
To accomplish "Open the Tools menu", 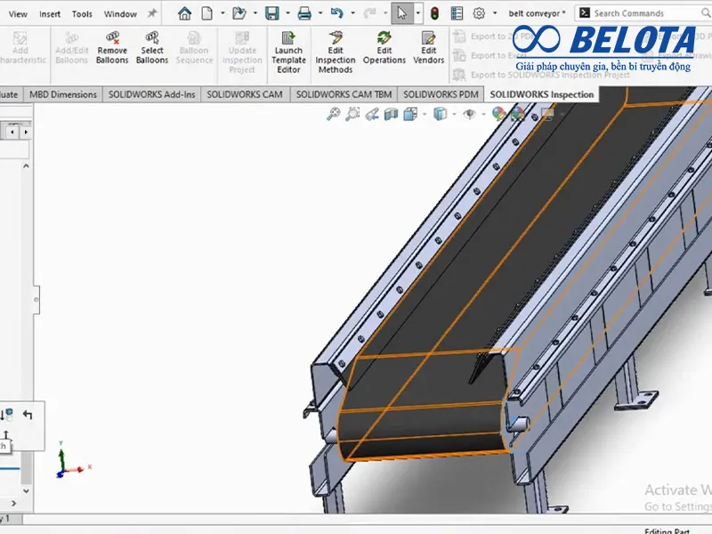I will click(81, 13).
